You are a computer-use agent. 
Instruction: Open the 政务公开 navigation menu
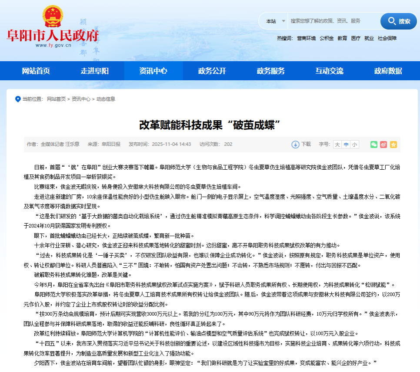pyautogui.click(x=212, y=71)
